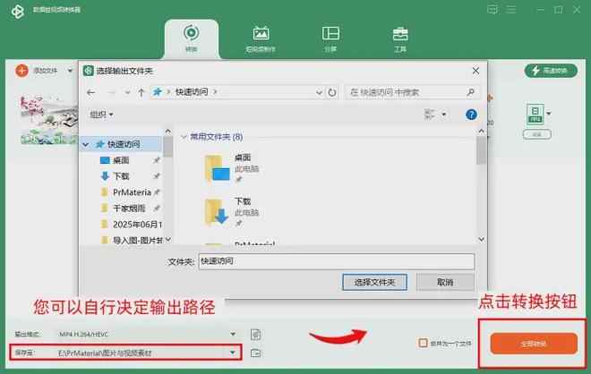Click the file list scroll down arrow

tap(482, 239)
